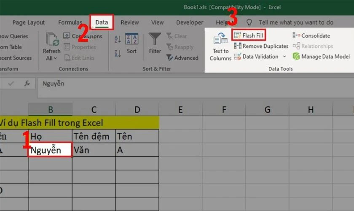Click the Refresh All icon

pos(52,39)
